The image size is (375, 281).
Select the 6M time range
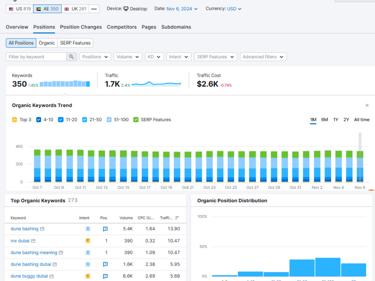coord(324,120)
